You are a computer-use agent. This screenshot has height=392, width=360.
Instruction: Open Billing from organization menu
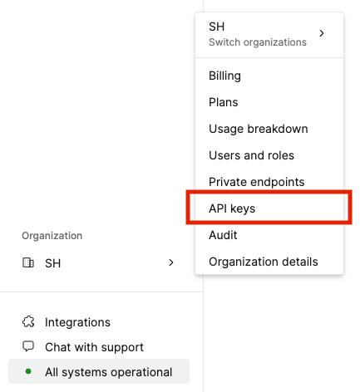point(224,76)
